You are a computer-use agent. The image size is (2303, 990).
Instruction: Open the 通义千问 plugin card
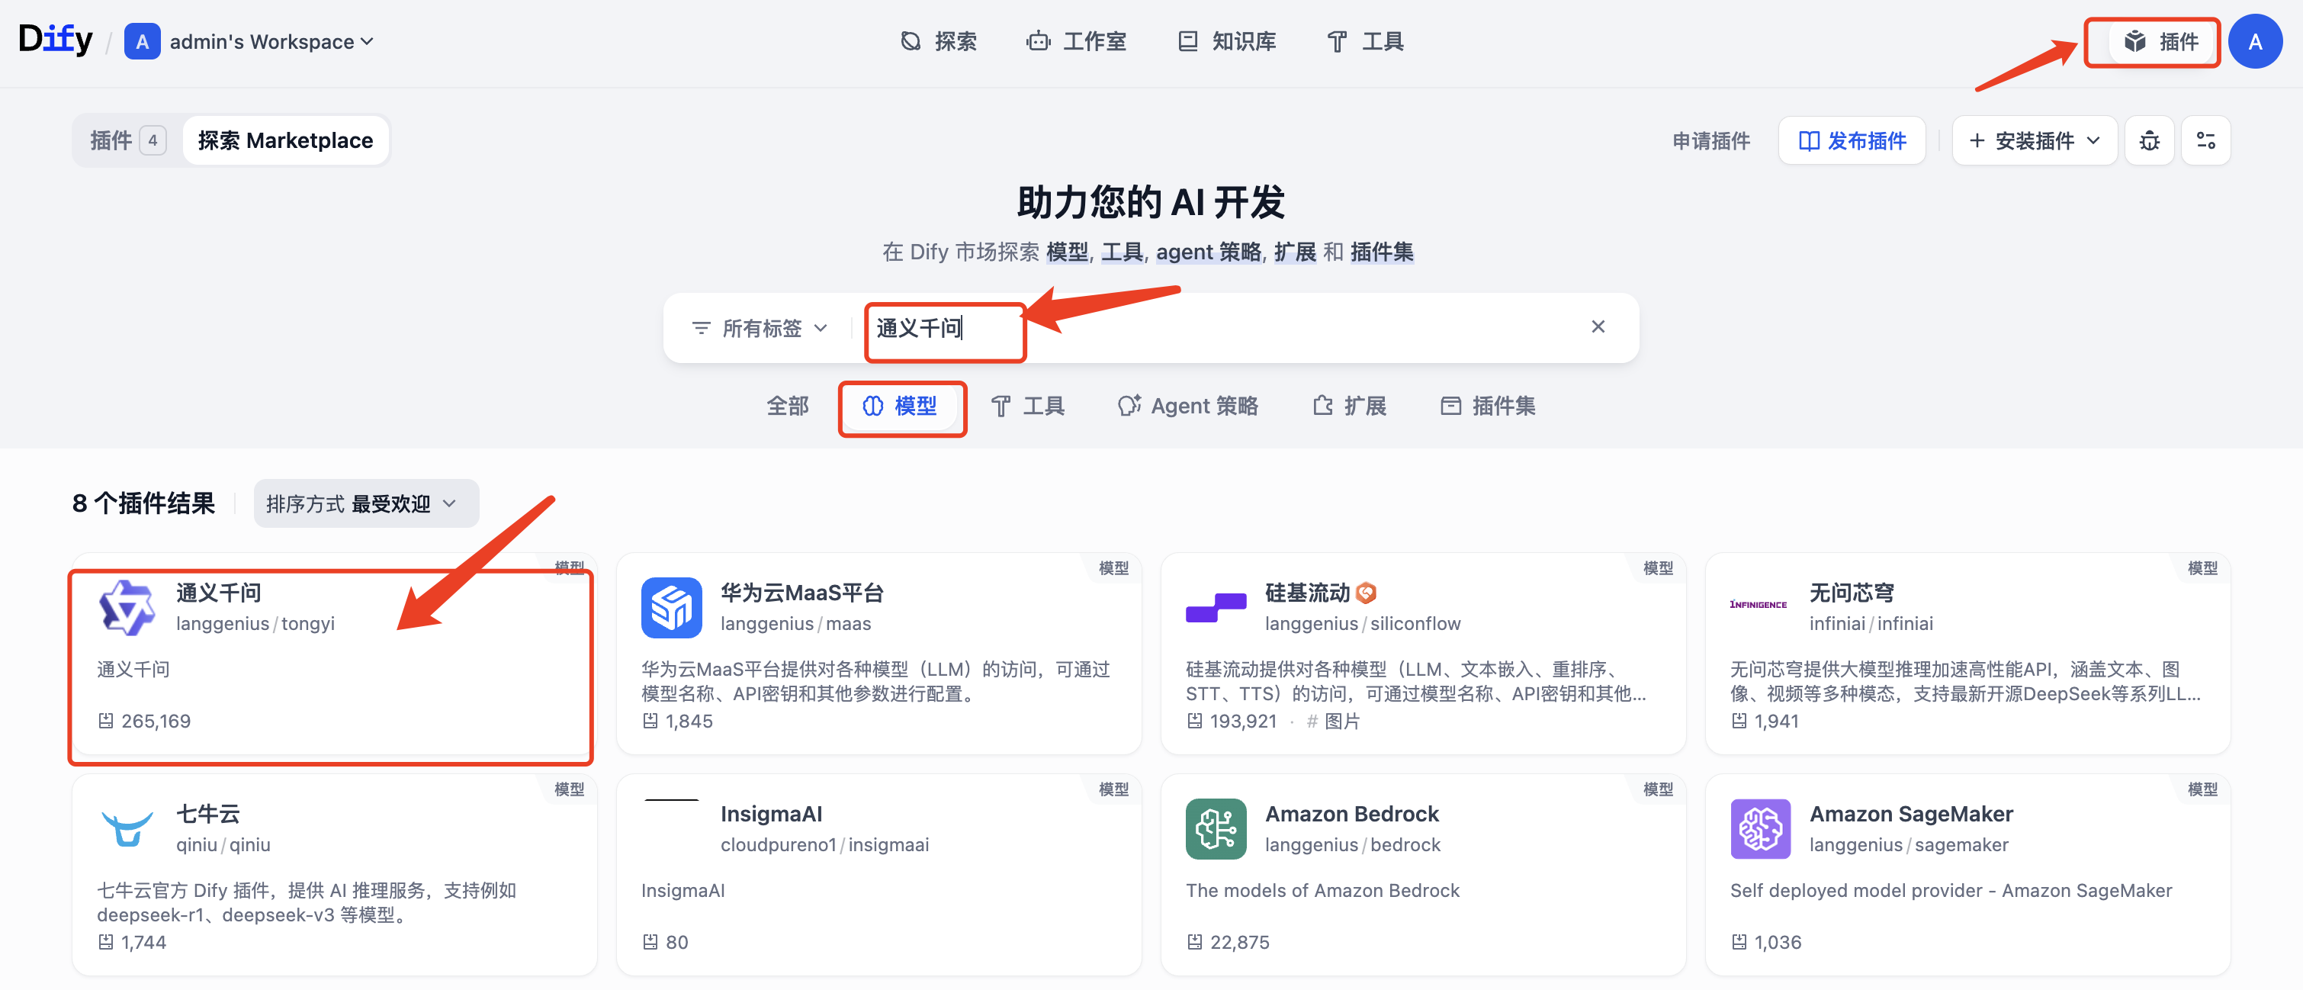[334, 654]
